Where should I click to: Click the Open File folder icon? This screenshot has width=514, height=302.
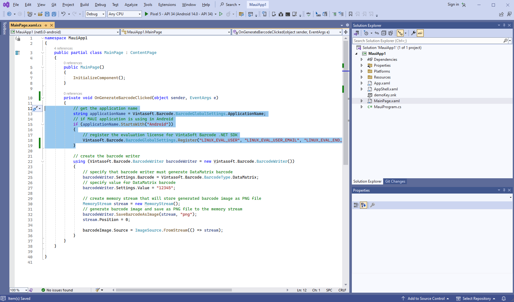40,14
